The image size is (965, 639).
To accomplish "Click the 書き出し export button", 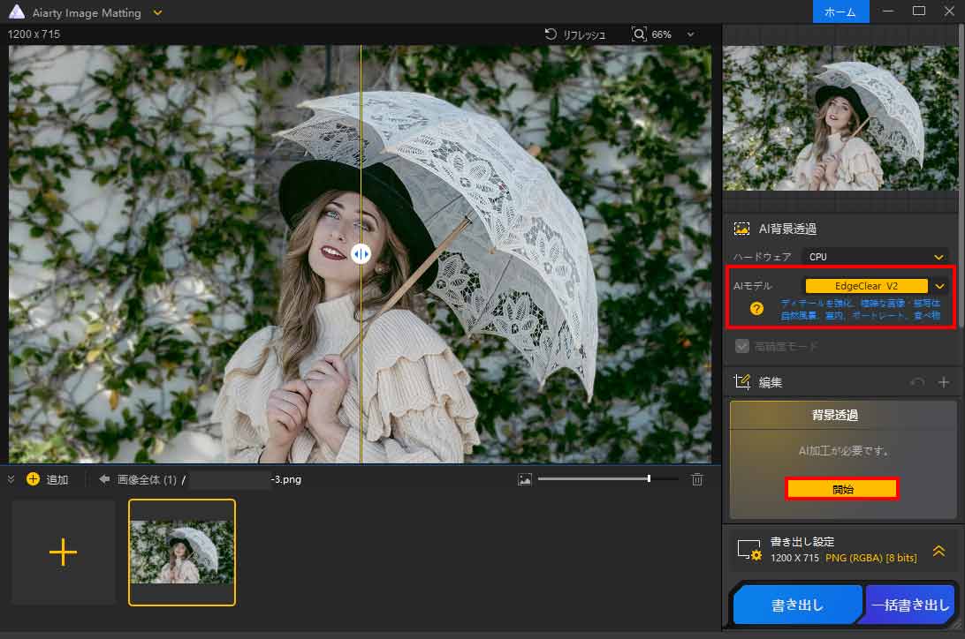I will (796, 605).
